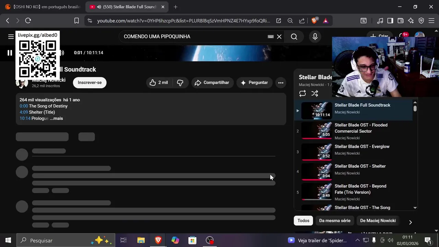The width and height of the screenshot is (439, 247).
Task: Expand the description via ...mais
Action: click(56, 118)
